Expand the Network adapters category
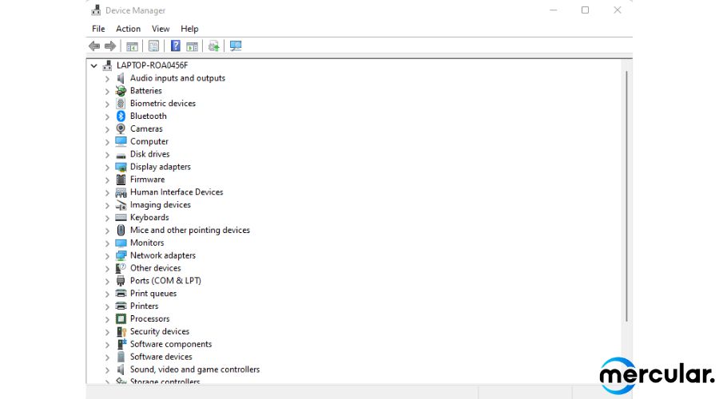Screen dimensions: 719x399 pyautogui.click(x=107, y=256)
